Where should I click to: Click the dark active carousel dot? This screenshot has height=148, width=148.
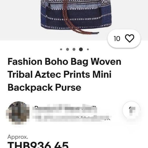[81, 49]
